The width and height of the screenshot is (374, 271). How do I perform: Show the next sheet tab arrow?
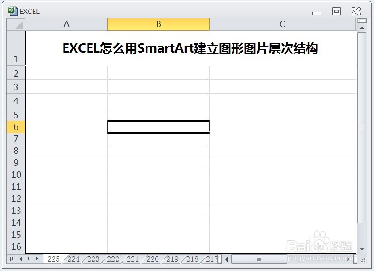[x=29, y=259]
